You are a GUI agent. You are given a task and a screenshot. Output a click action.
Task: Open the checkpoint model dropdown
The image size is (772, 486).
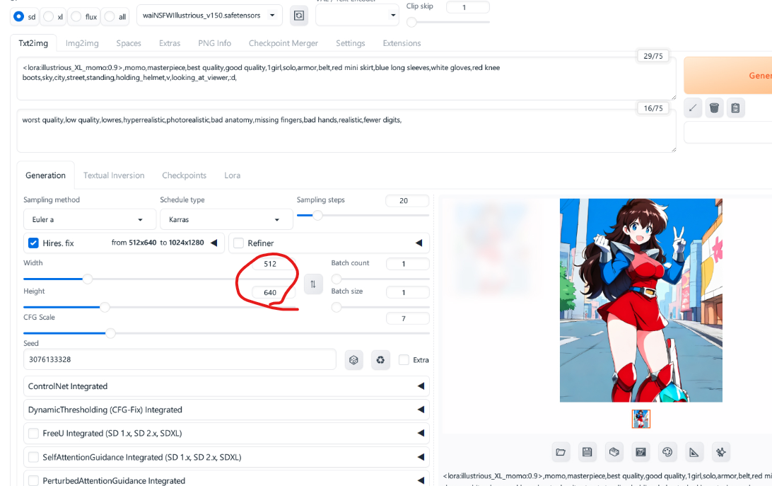click(209, 16)
